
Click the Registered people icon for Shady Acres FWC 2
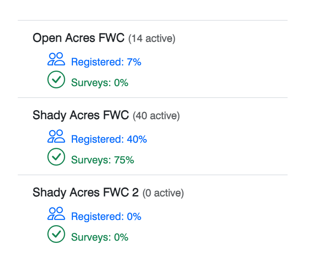click(x=56, y=213)
